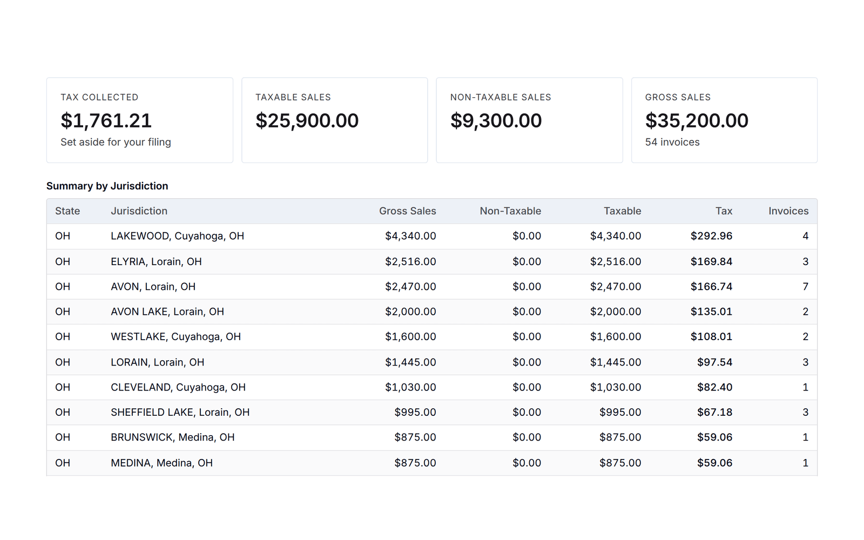Screen dimensions: 864x540
Task: Click the $995.00 taxable cell
Action: (620, 413)
